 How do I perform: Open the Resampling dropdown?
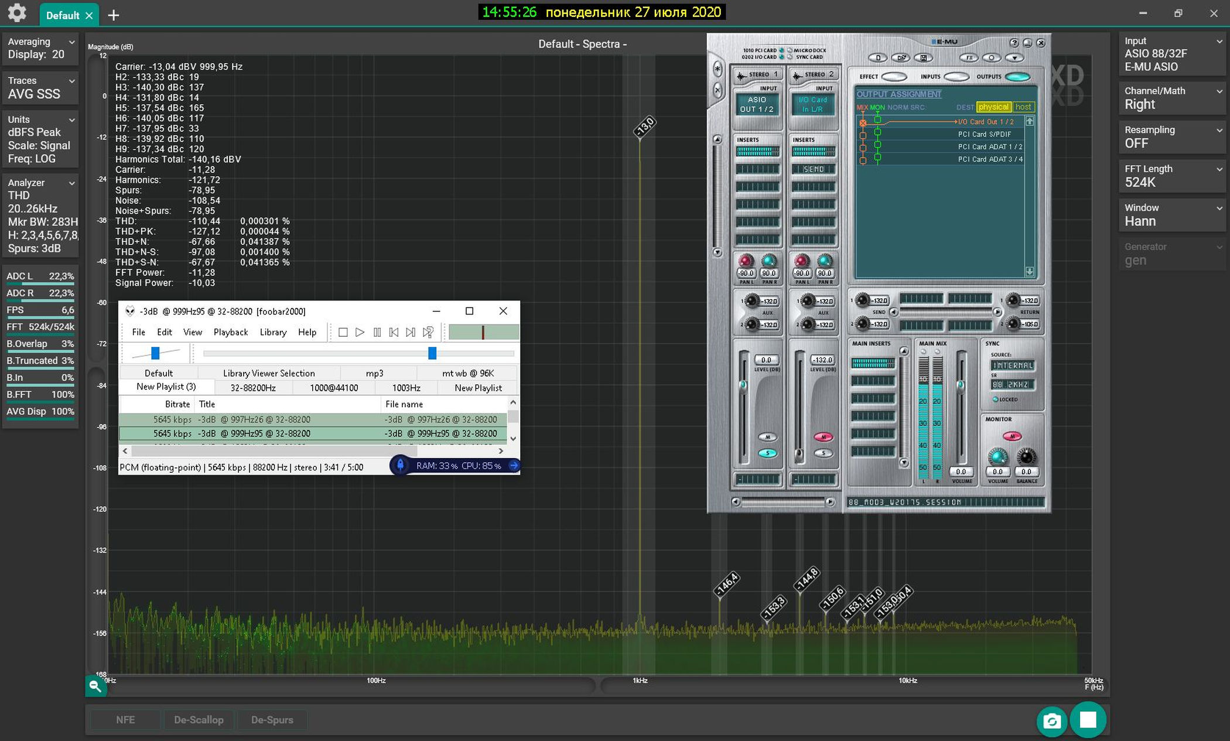click(x=1172, y=137)
